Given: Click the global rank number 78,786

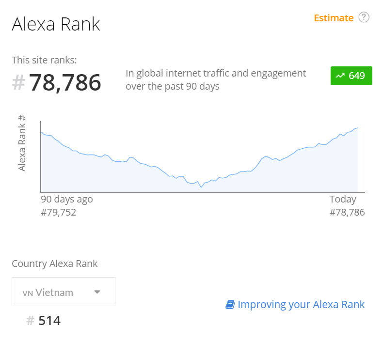Looking at the screenshot, I should pos(65,82).
